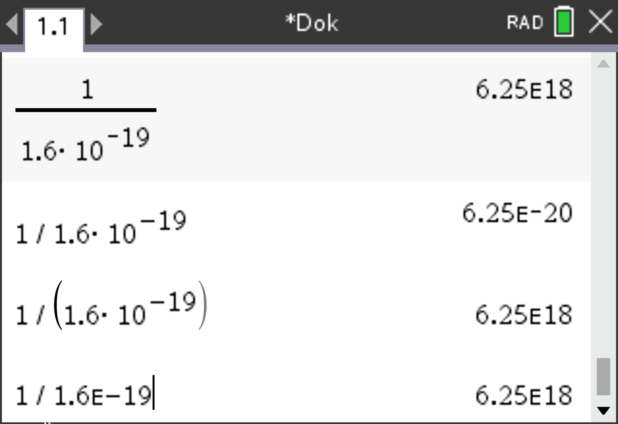Click the result 6.25E-20
Viewport: 618px width, 424px height.
pyautogui.click(x=517, y=213)
